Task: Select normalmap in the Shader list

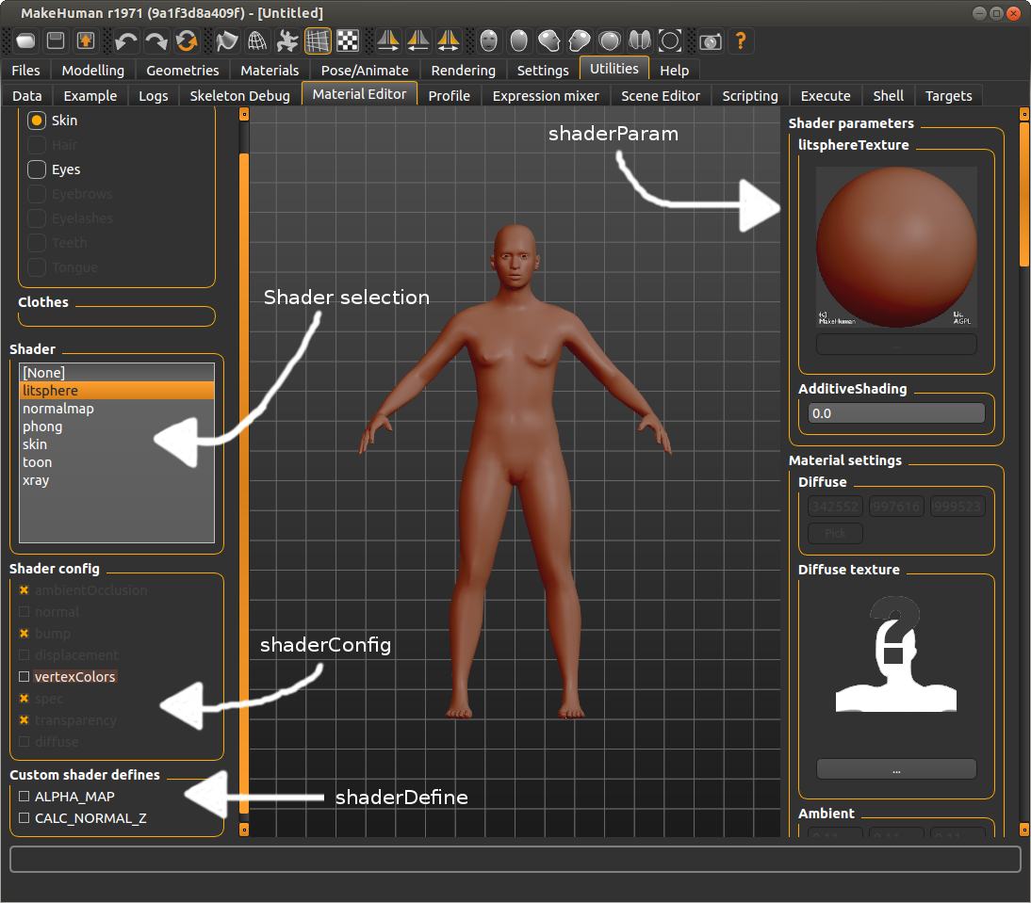Action: tap(117, 409)
